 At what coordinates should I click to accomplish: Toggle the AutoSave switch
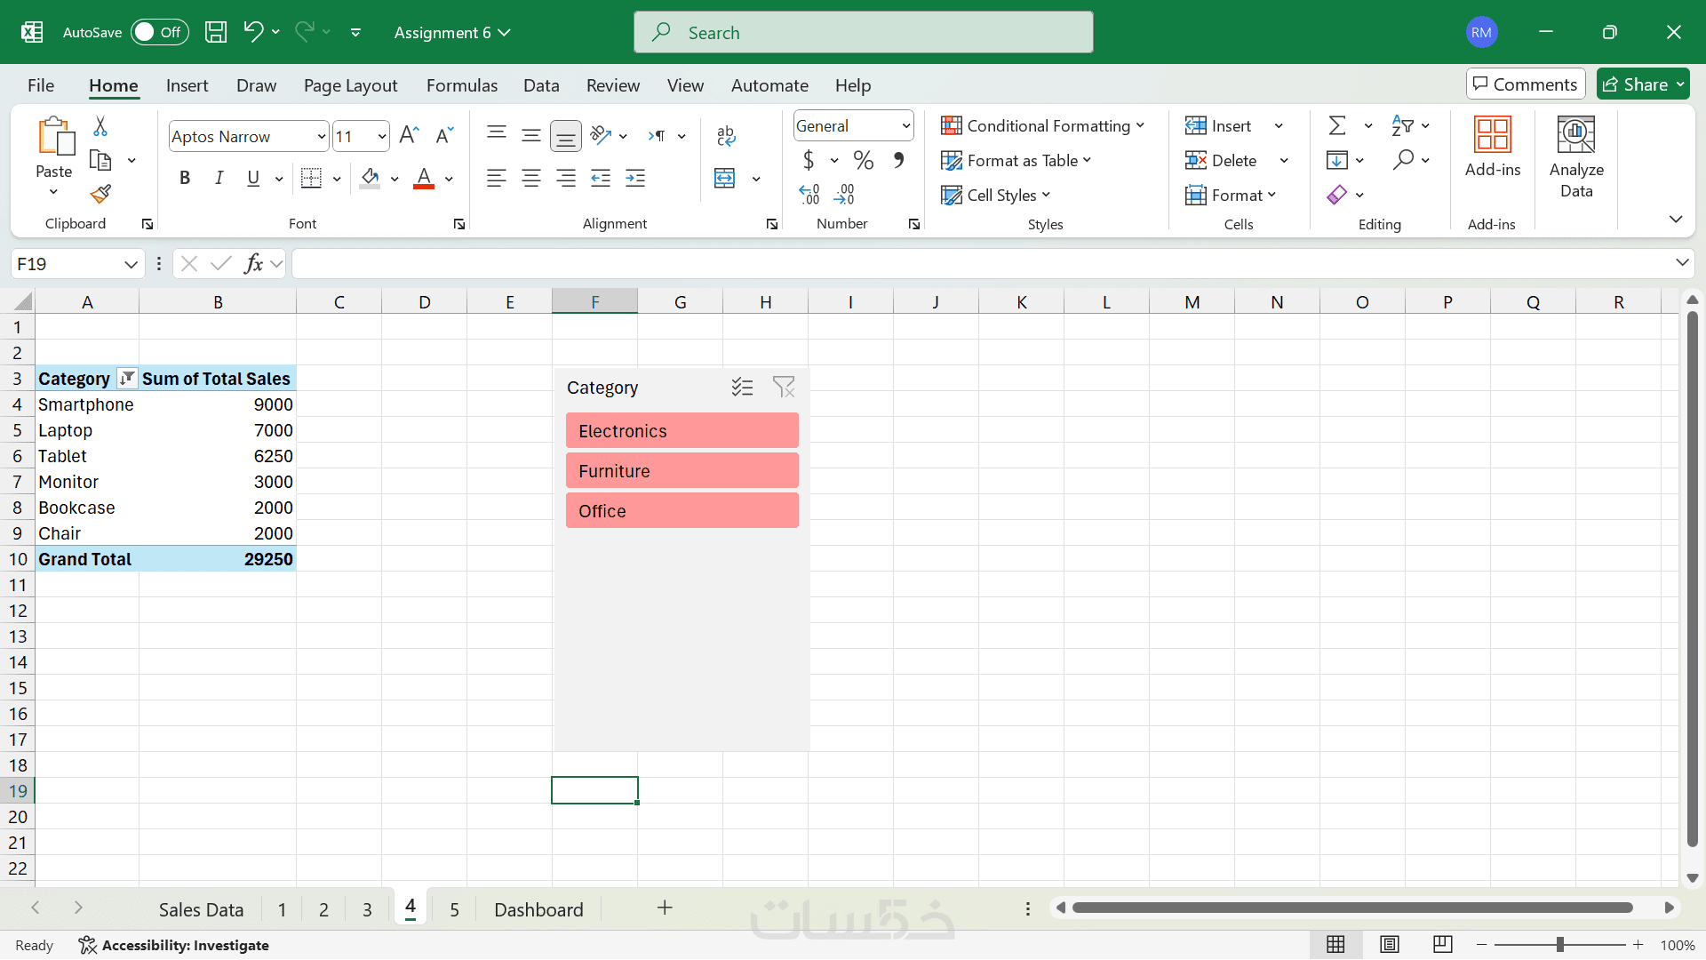[160, 32]
